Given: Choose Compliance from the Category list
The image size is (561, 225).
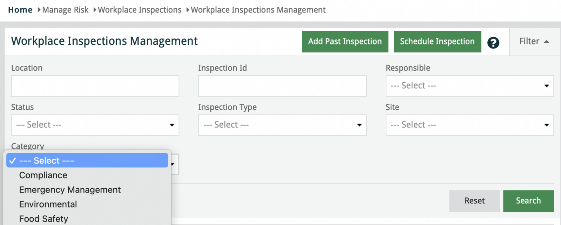Looking at the screenshot, I should (43, 175).
